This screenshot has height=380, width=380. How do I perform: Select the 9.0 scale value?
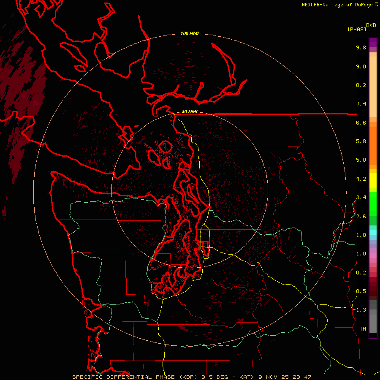click(x=361, y=66)
